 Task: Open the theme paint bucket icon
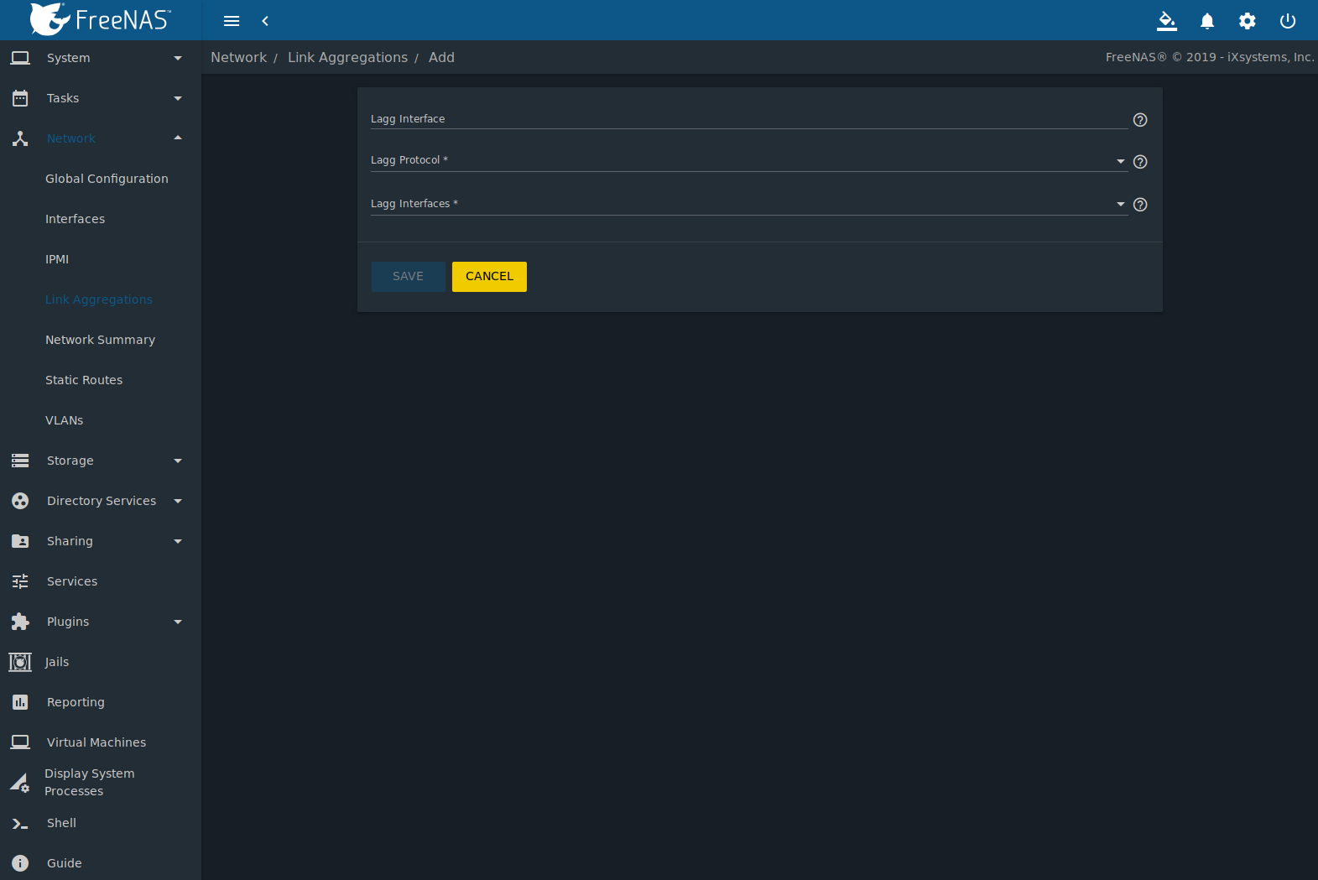coord(1167,21)
